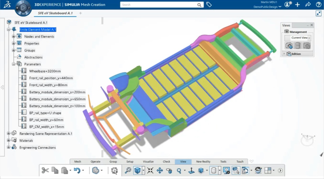This screenshot has height=179, width=324.
Task: Click the add camera view icon
Action: (x=289, y=46)
